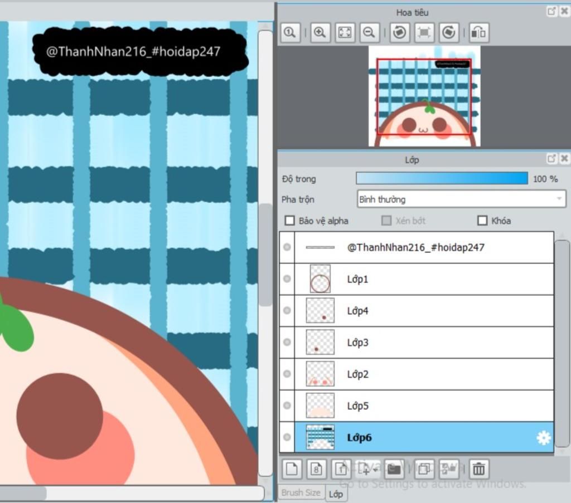Image resolution: width=571 pixels, height=503 pixels.
Task: Click the Lớp1 circle thumbnail
Action: [x=320, y=279]
